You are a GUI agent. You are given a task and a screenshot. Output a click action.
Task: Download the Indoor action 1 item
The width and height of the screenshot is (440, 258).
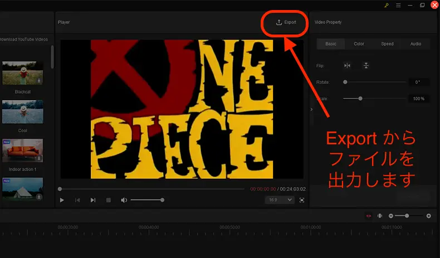39,158
